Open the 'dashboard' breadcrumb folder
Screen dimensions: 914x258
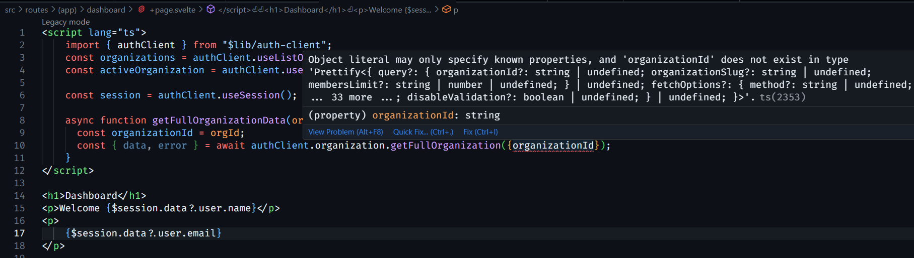[x=106, y=10]
